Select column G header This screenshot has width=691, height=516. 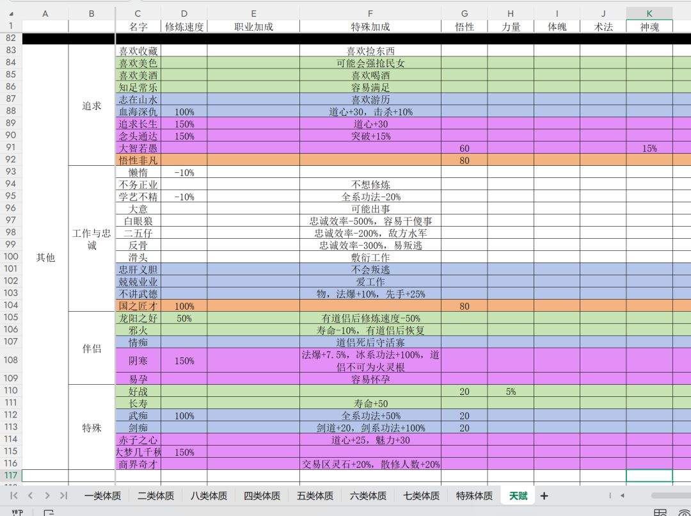(465, 13)
